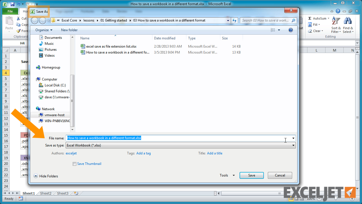Click the lessons segment in address path
Viewport: 362px width, 204px height.
click(89, 20)
